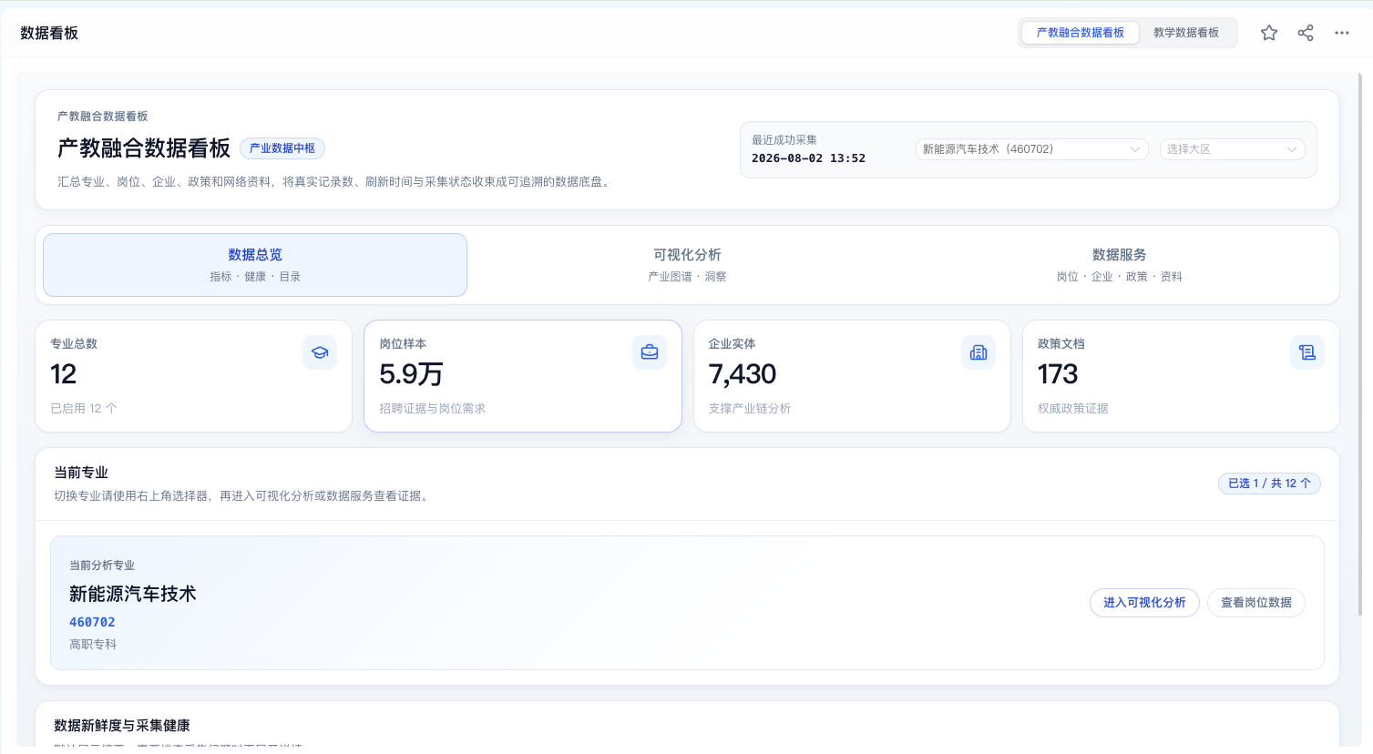Click the 最近成功采集 label

(784, 140)
